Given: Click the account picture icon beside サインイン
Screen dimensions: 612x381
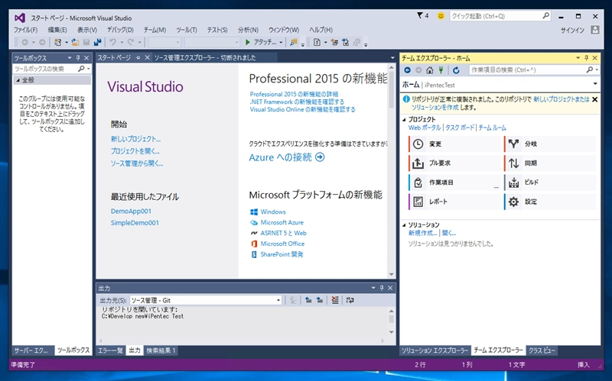Looking at the screenshot, I should coord(595,30).
